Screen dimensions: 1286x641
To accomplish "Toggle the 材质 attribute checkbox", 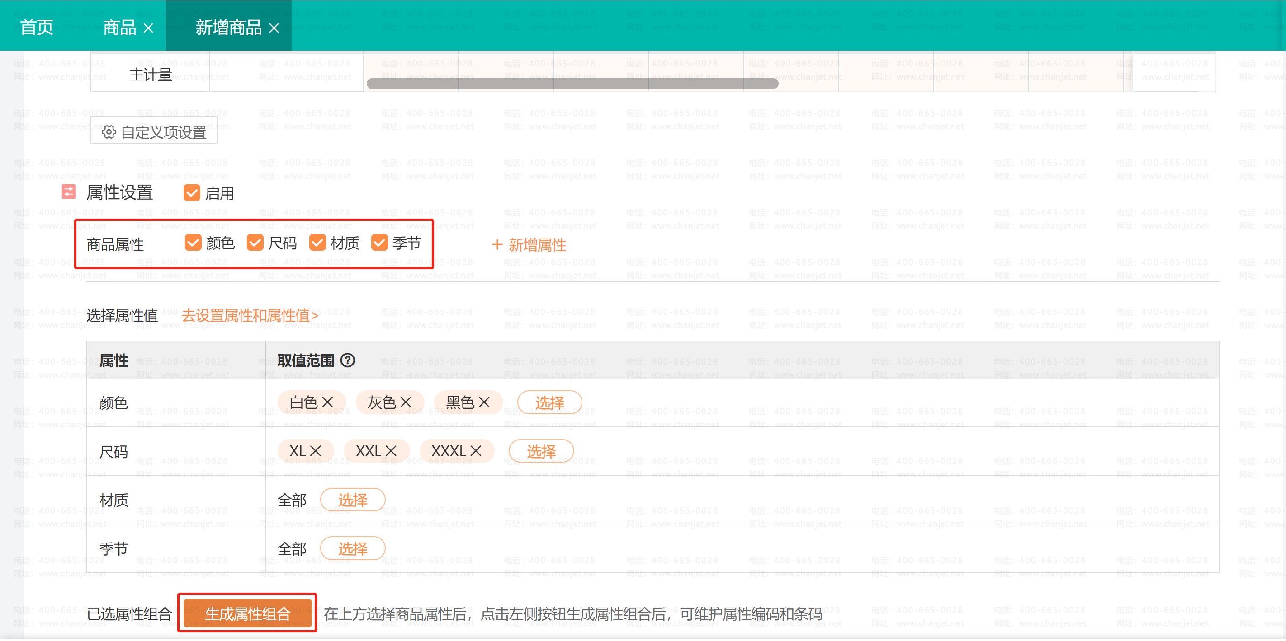I will pyautogui.click(x=317, y=243).
